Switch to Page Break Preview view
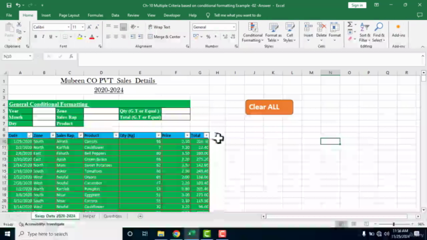 pyautogui.click(x=366, y=224)
